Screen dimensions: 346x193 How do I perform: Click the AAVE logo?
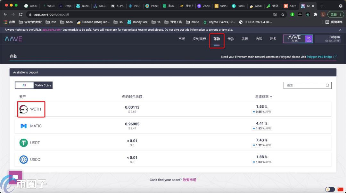[13, 39]
